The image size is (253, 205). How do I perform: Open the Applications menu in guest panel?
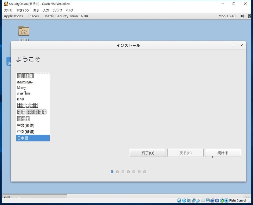13,16
